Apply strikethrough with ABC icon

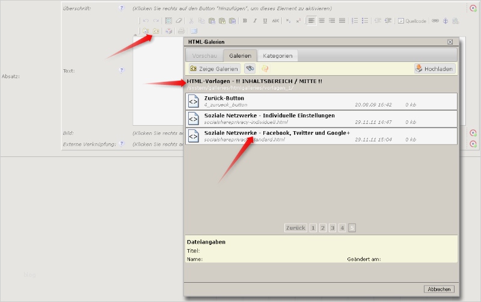[275, 21]
